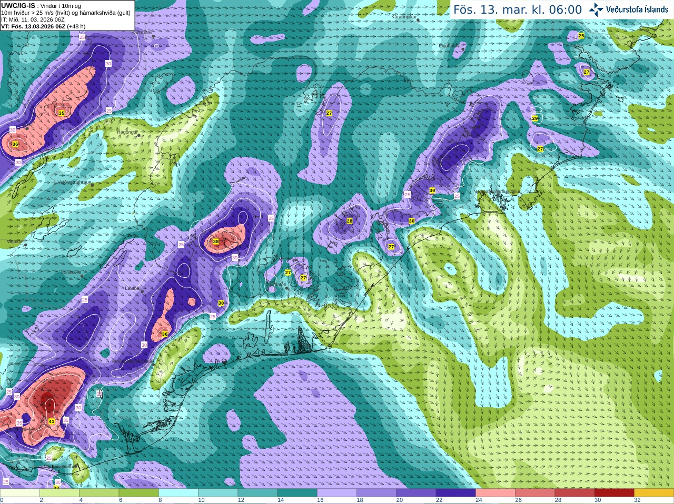Image resolution: width=674 pixels, height=504 pixels.
Task: Click the 18–20 m/s legend swatch
Action: click(x=376, y=493)
